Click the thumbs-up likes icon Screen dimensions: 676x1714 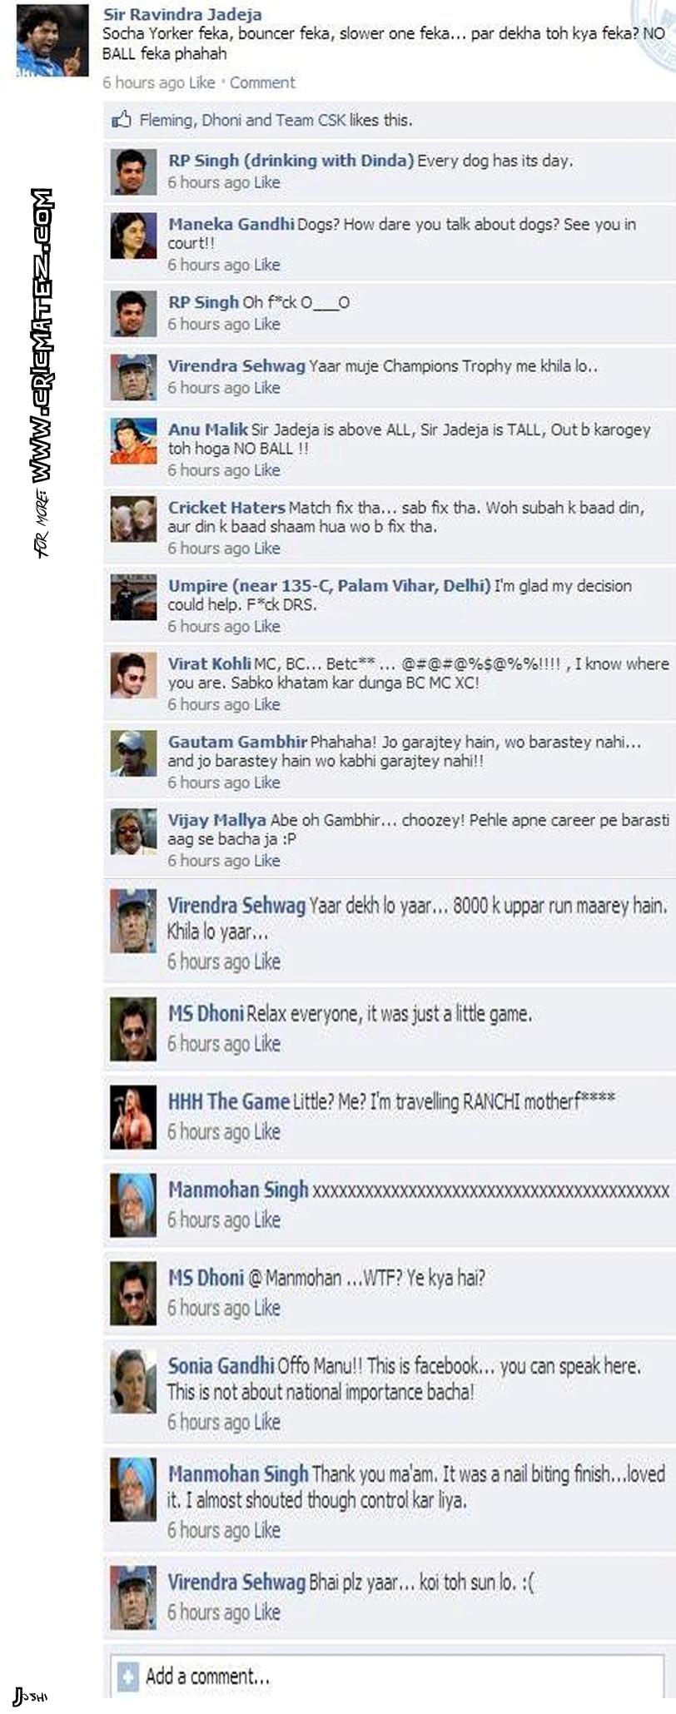122,120
